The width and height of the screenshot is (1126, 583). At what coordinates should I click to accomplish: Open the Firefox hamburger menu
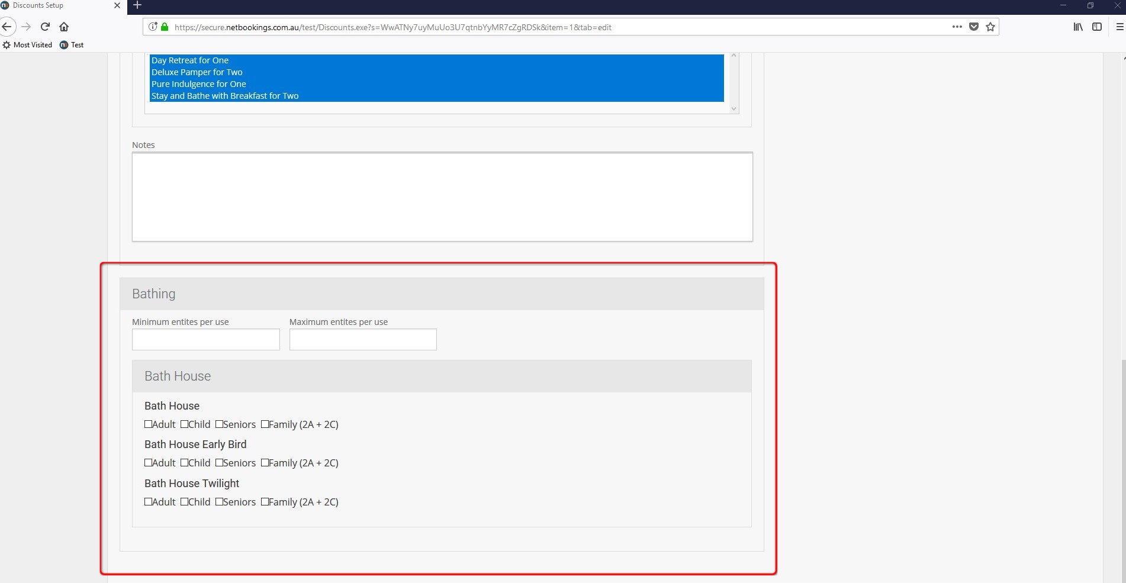point(1119,27)
